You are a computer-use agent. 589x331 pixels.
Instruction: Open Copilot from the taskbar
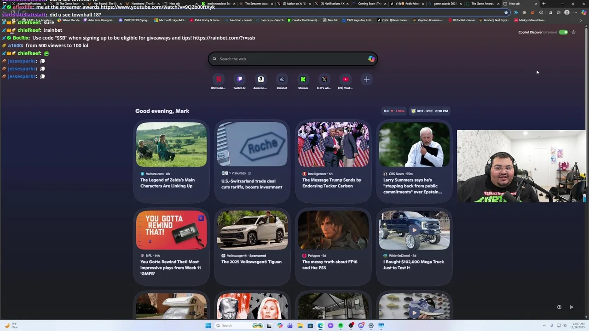click(x=280, y=325)
